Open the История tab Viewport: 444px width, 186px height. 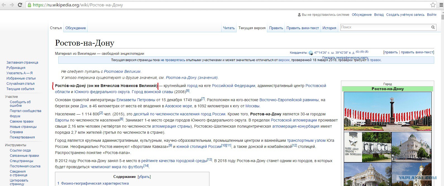click(329, 28)
